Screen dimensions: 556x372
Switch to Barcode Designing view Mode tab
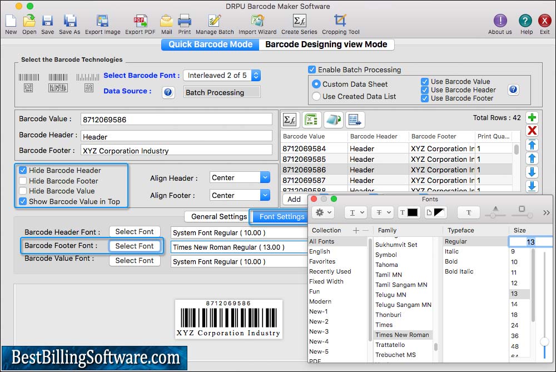pos(326,44)
